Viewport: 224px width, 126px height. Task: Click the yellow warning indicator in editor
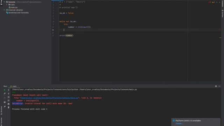click(x=213, y=2)
